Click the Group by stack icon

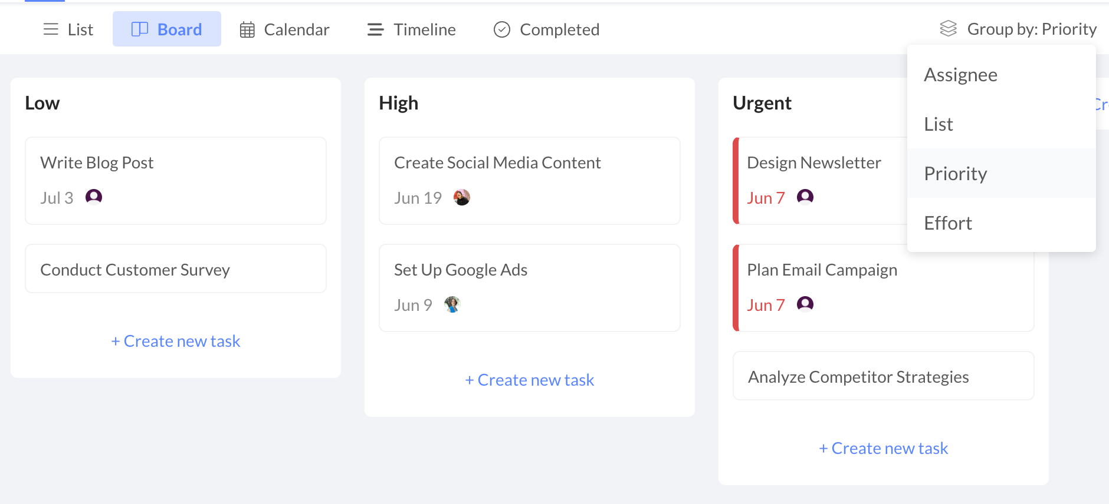point(949,28)
